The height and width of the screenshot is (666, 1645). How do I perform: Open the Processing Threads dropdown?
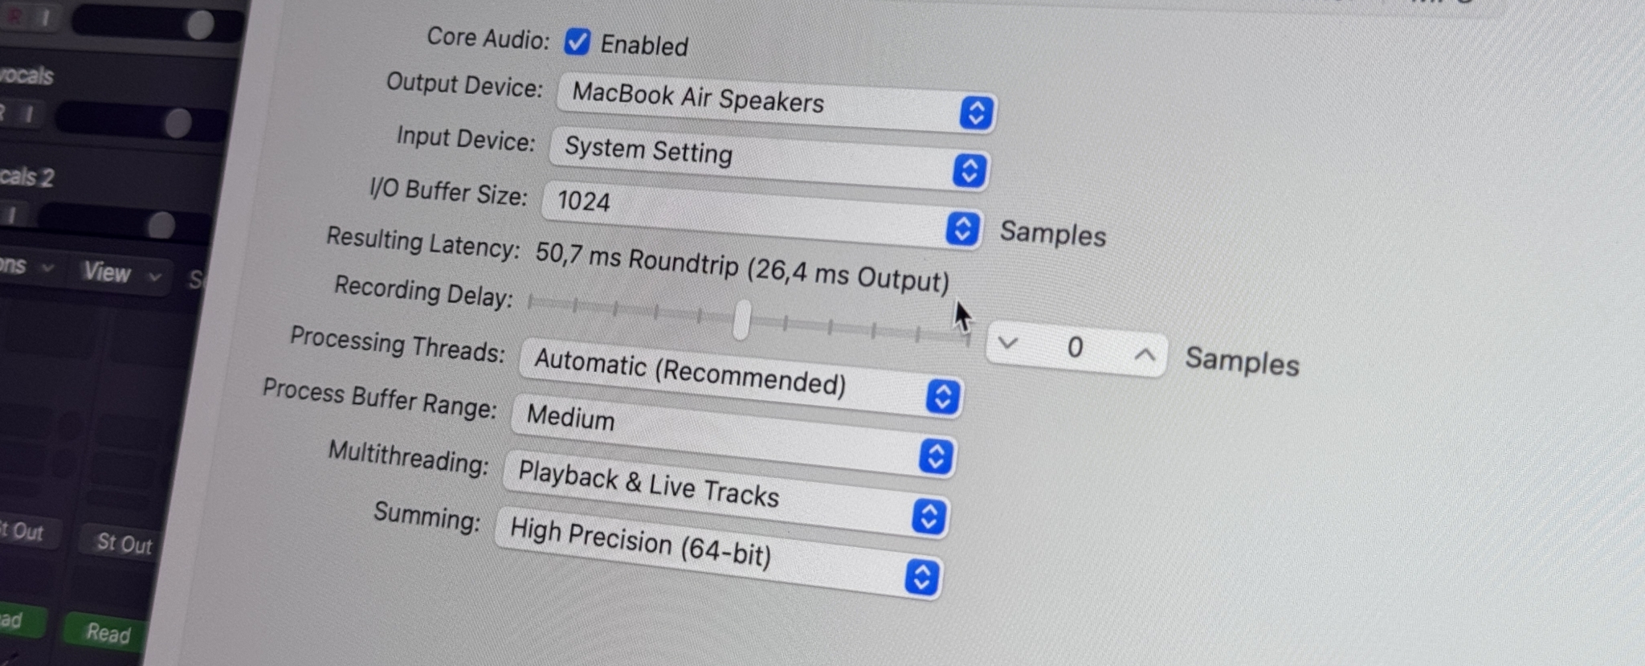741,377
